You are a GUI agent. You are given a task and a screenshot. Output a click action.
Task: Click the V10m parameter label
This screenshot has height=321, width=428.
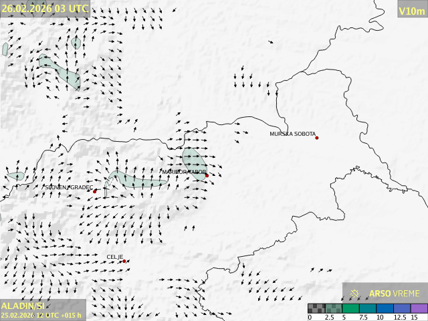[x=411, y=11]
